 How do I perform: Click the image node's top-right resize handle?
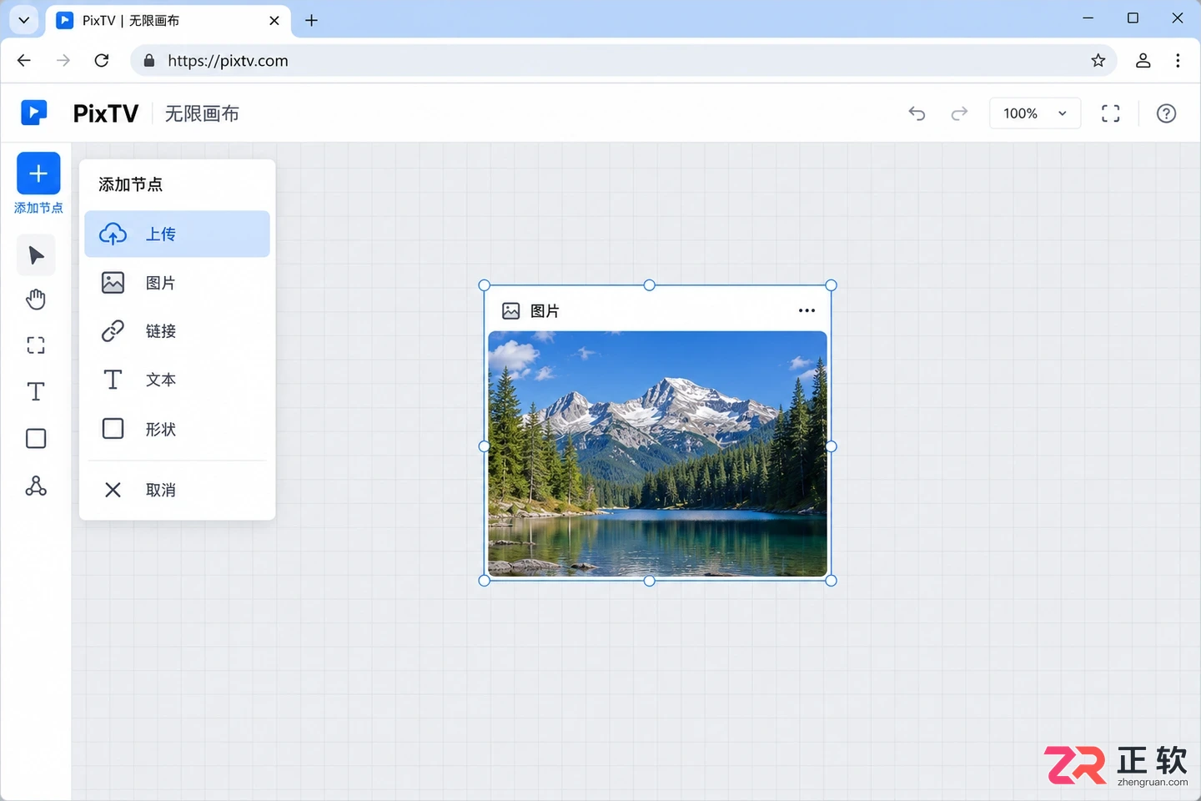click(831, 285)
